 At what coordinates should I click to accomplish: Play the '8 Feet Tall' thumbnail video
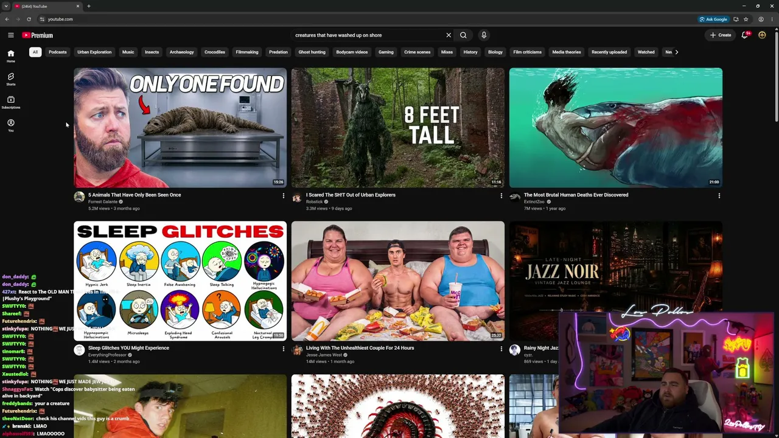click(398, 128)
